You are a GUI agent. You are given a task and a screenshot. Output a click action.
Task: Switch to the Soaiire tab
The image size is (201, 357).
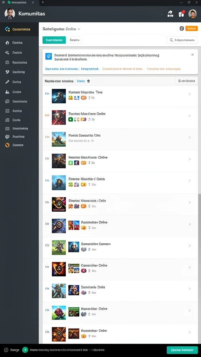click(74, 40)
